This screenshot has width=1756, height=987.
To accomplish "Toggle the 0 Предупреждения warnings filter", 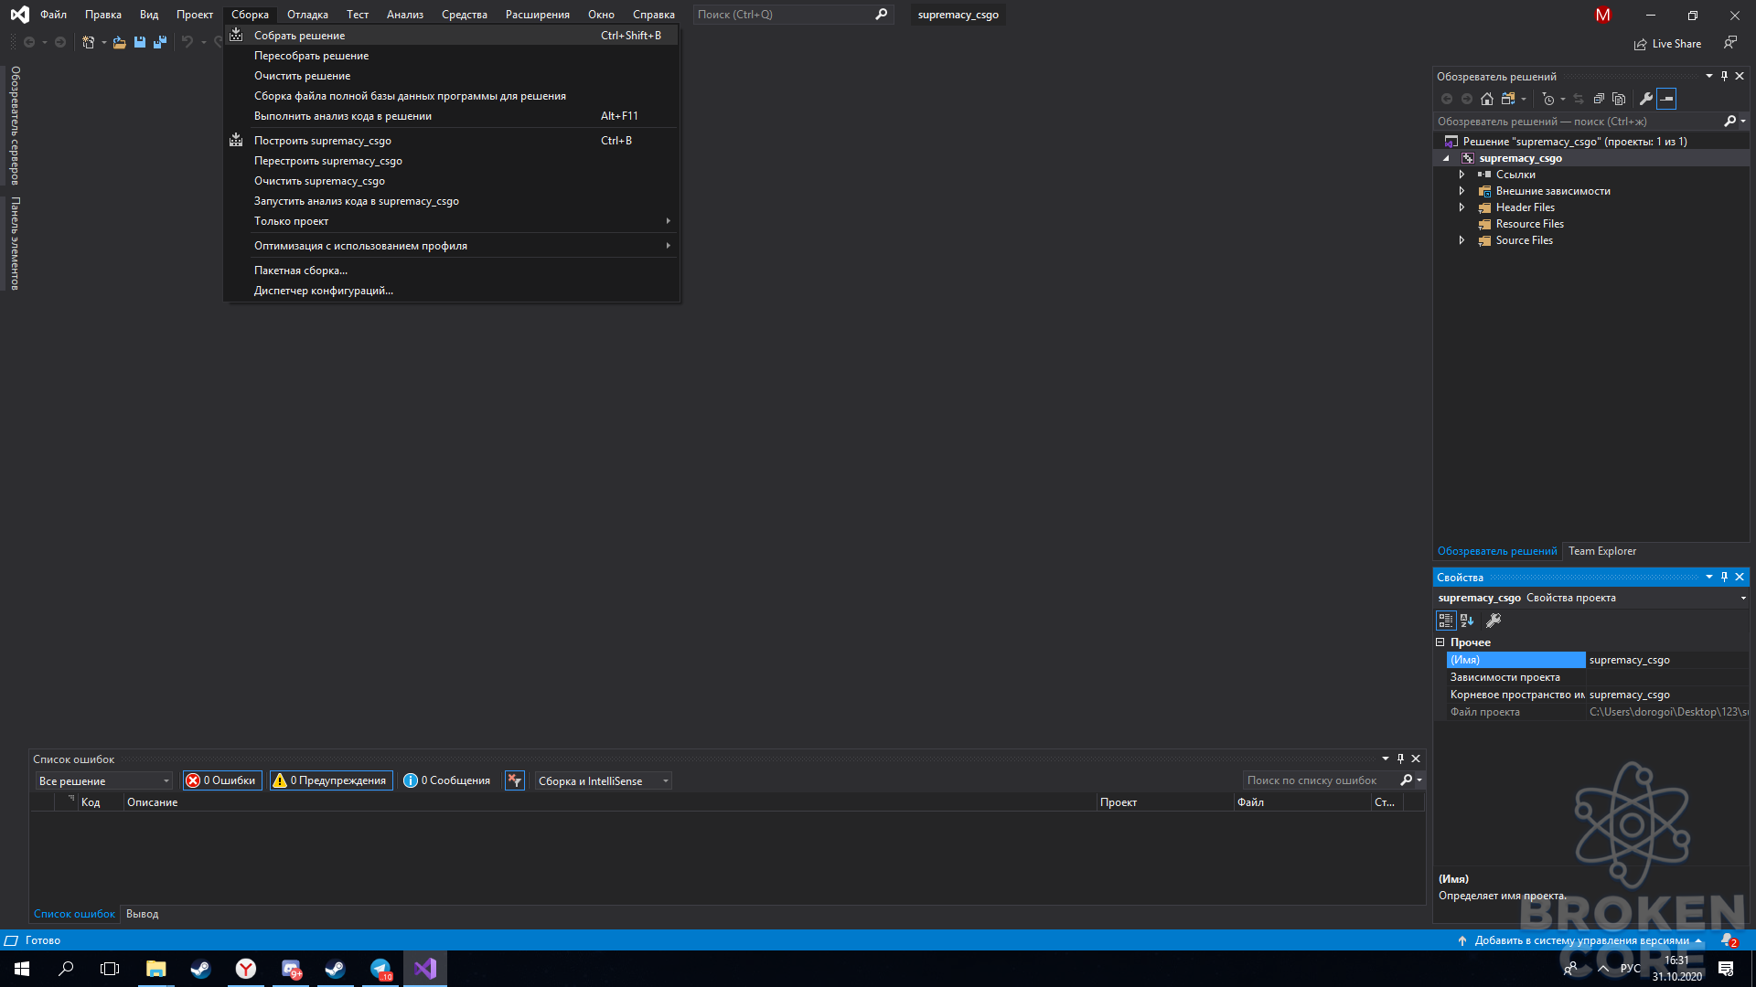I will pyautogui.click(x=331, y=780).
